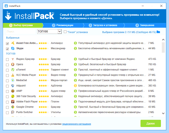Click the Skype app icon
The width and height of the screenshot is (169, 133).
click(x=13, y=48)
